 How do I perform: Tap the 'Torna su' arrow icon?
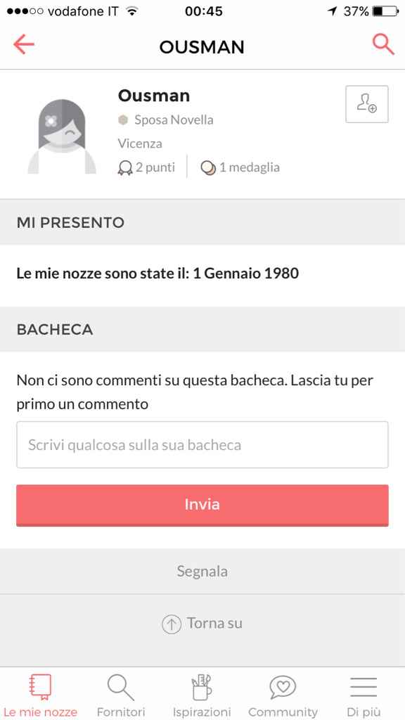click(171, 623)
